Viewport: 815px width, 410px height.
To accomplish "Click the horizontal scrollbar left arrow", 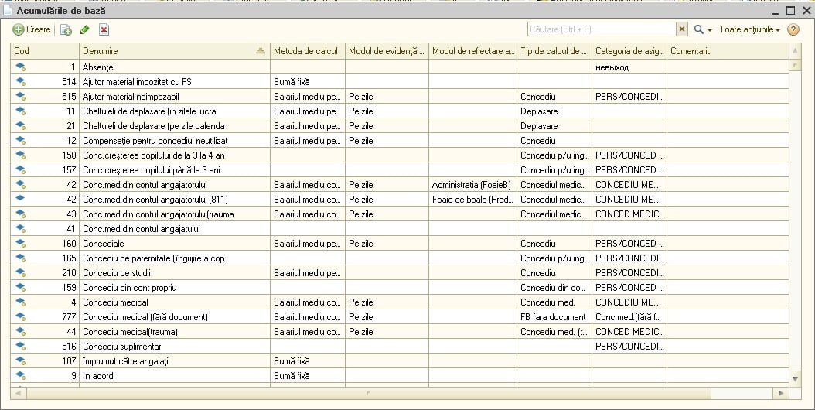I will coord(17,393).
